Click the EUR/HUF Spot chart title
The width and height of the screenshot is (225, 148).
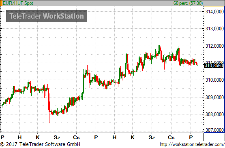pos(18,3)
